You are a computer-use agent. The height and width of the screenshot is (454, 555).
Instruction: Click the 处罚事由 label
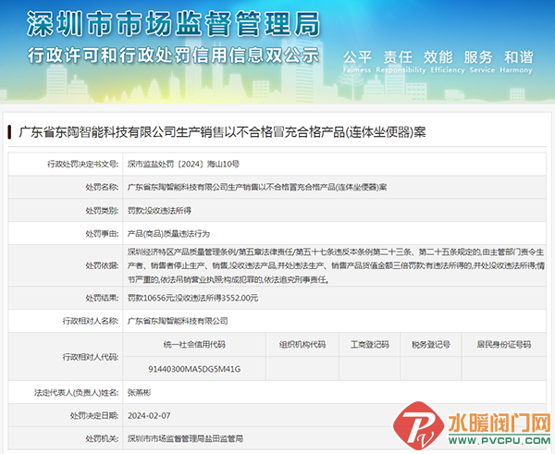pyautogui.click(x=102, y=234)
